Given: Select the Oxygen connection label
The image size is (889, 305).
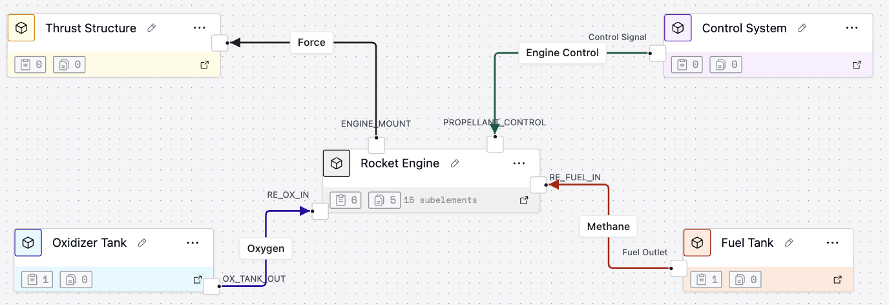Looking at the screenshot, I should pos(266,249).
